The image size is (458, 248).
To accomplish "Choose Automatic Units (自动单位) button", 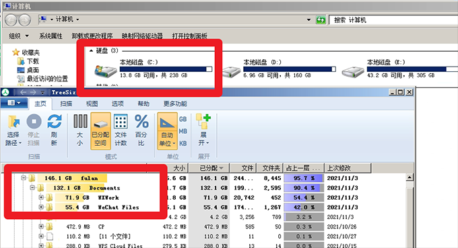I will pyautogui.click(x=167, y=131).
